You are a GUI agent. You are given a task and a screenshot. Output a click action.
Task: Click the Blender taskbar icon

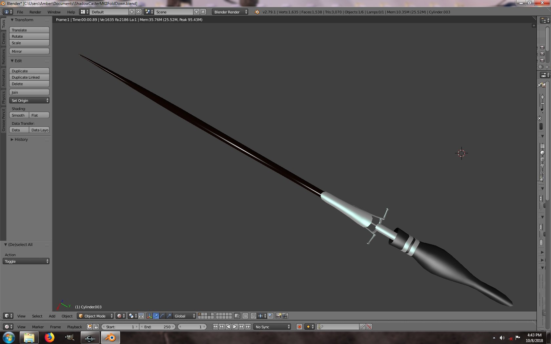tap(111, 337)
